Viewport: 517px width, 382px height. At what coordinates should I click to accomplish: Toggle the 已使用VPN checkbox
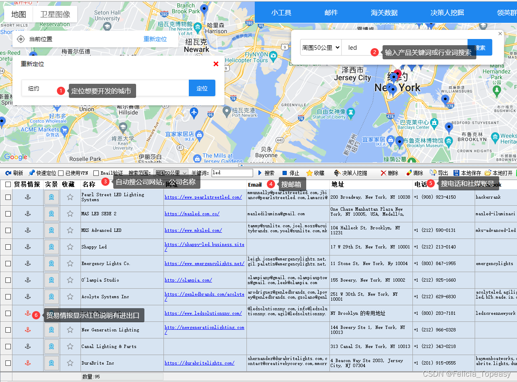point(61,173)
